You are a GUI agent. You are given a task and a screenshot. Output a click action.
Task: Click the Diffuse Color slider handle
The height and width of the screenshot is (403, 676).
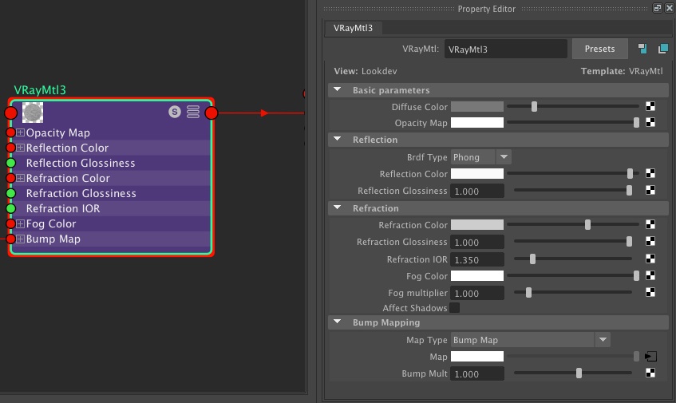(534, 106)
